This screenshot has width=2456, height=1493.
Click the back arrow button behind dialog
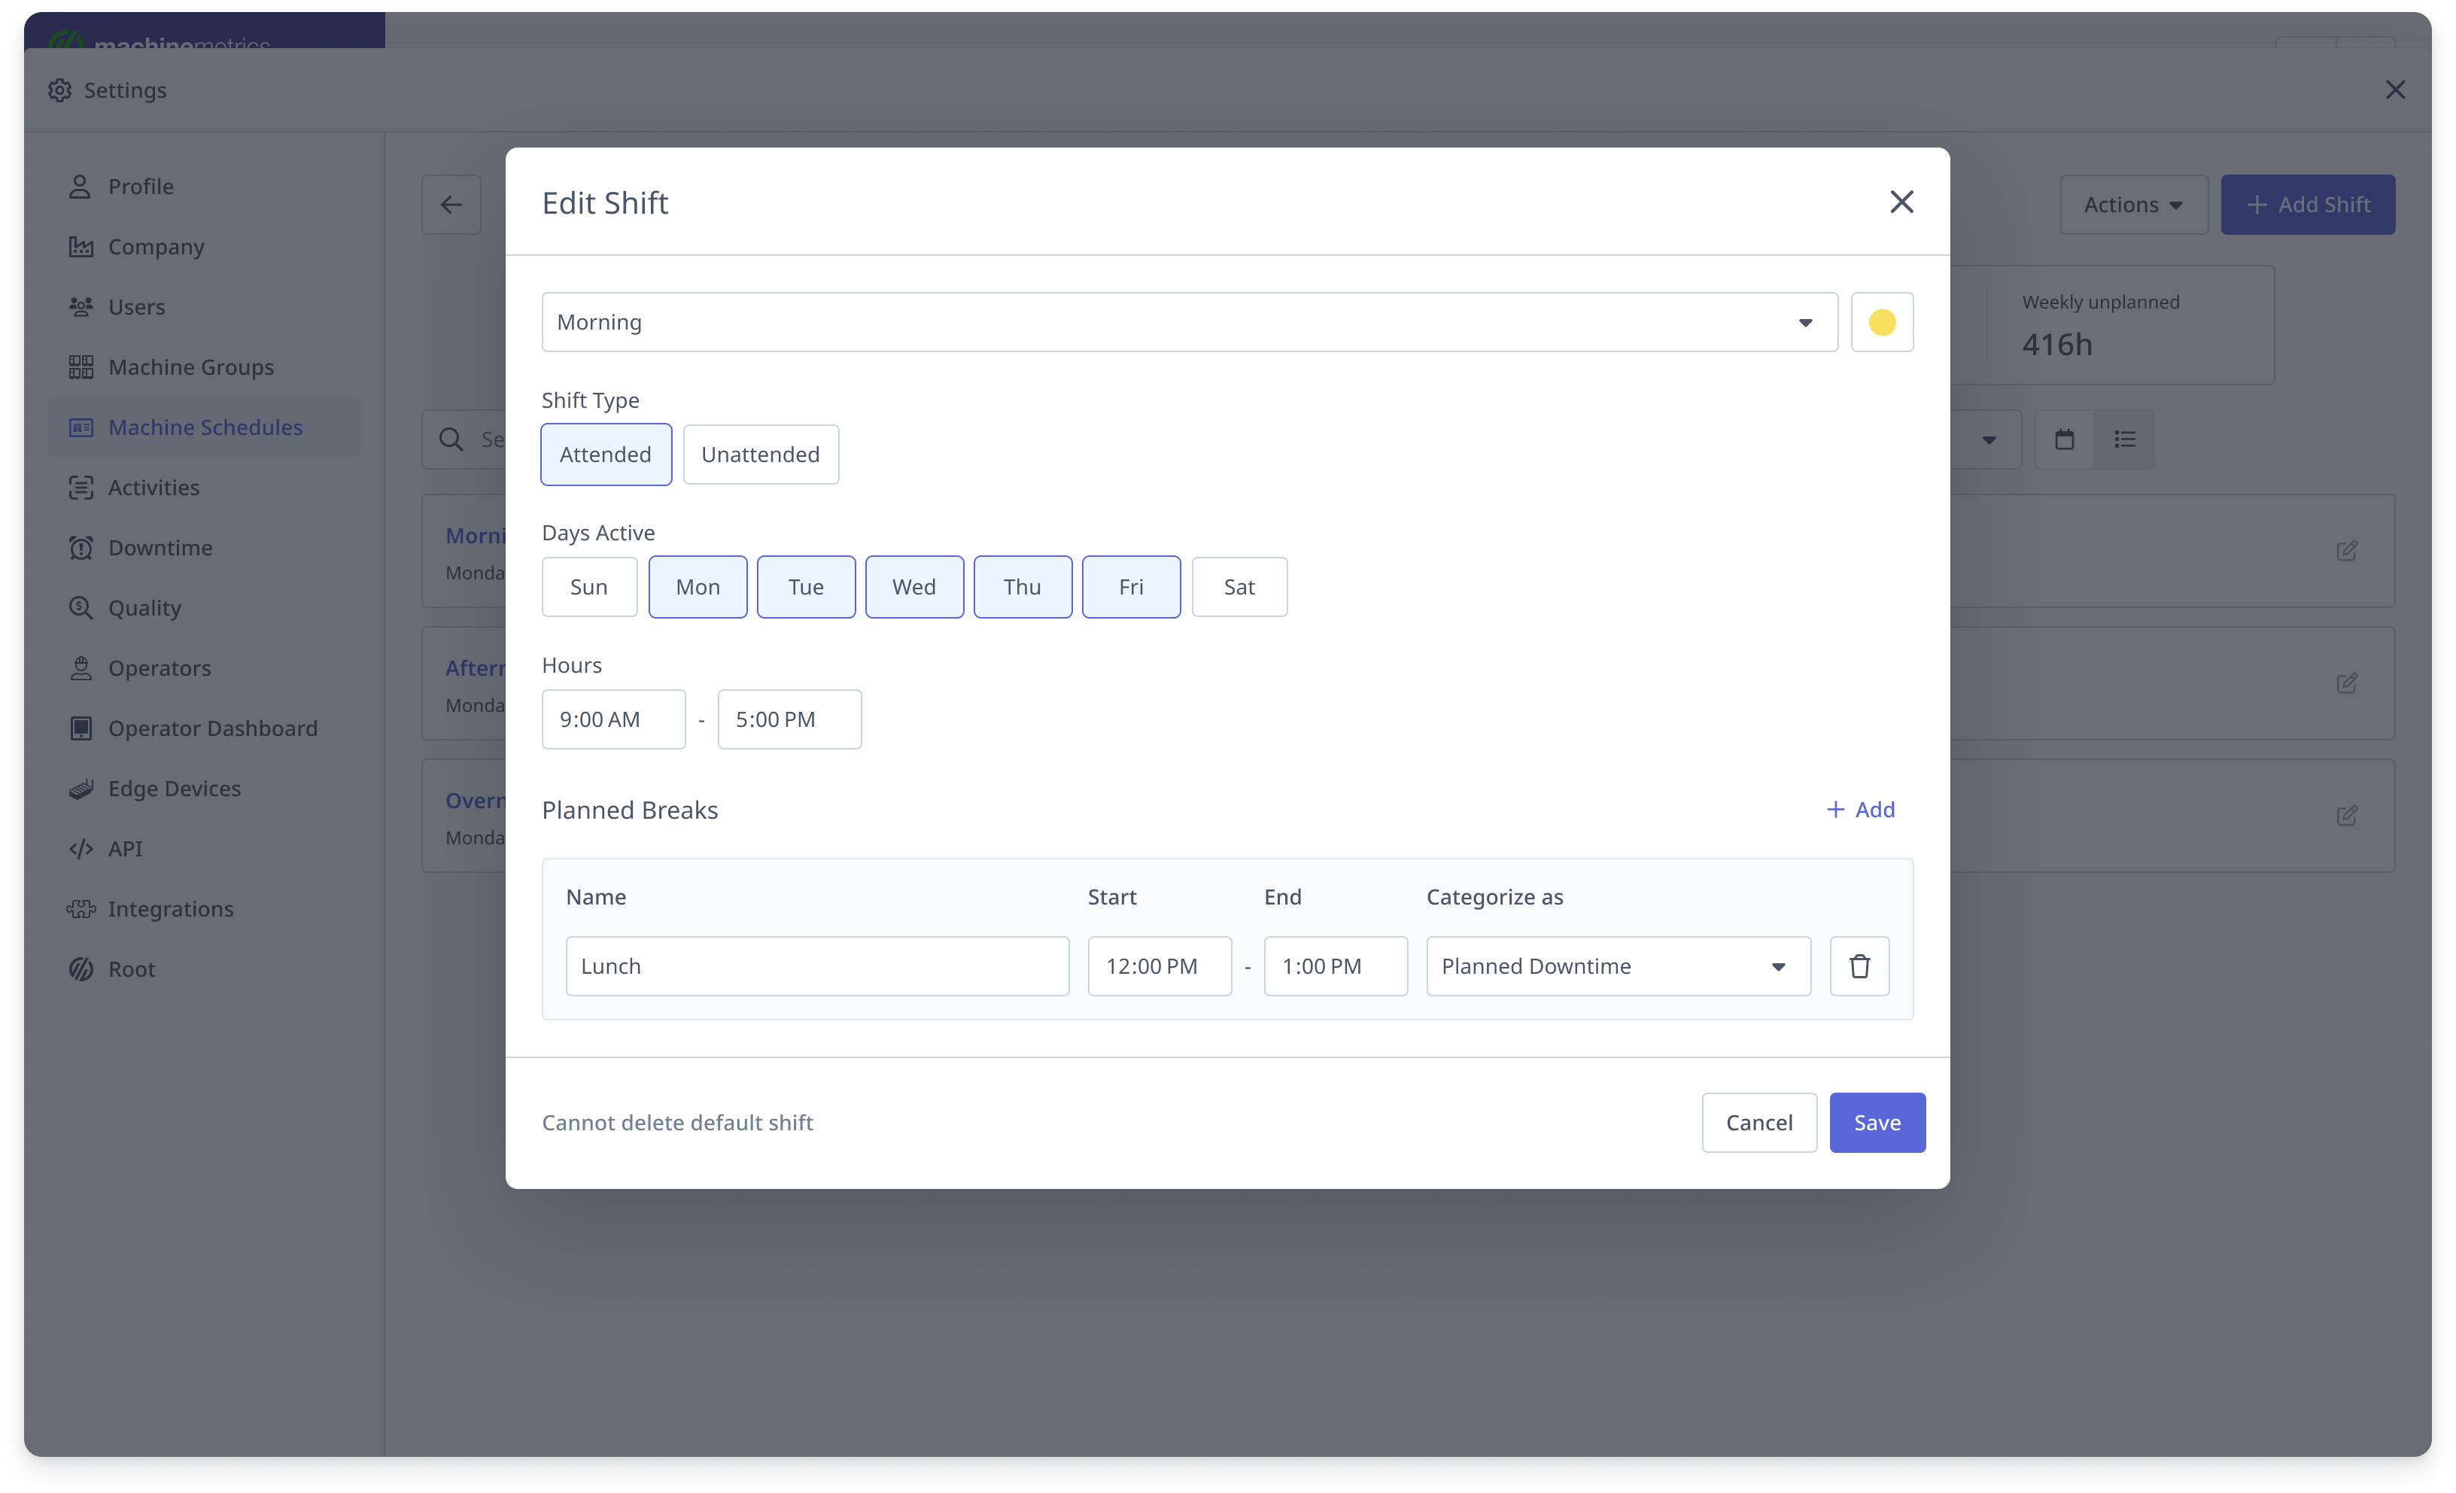(x=451, y=205)
